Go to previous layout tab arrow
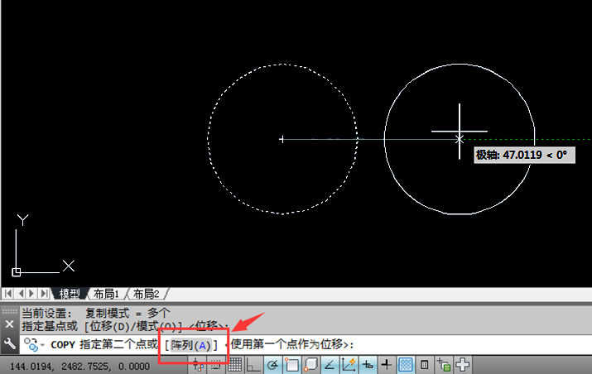 [21, 293]
